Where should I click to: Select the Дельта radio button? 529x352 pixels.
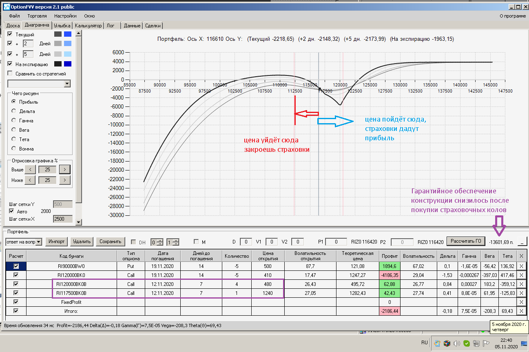click(x=14, y=111)
